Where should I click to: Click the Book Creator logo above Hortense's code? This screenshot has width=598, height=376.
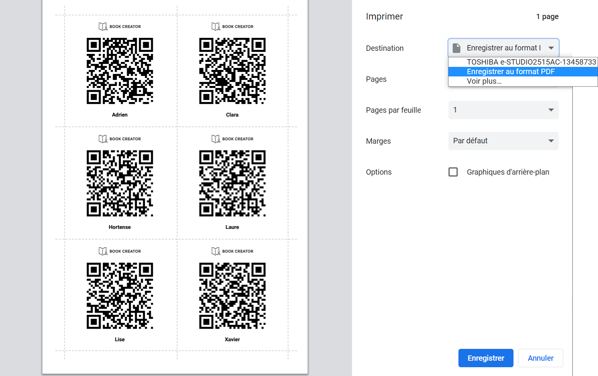pyautogui.click(x=120, y=139)
